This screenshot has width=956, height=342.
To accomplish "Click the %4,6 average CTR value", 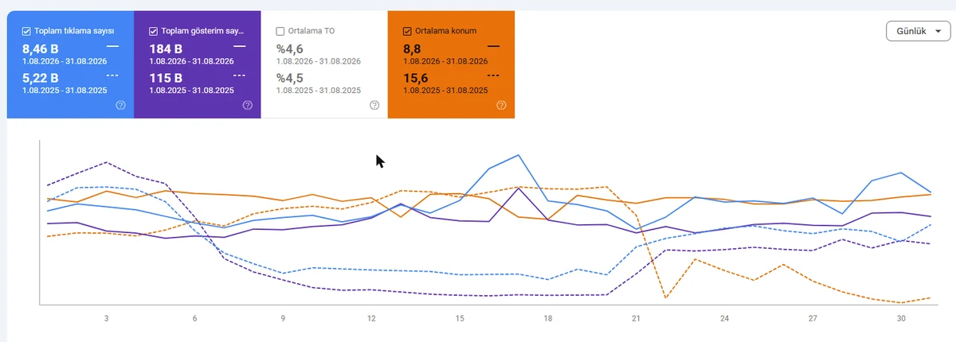I will [x=289, y=49].
